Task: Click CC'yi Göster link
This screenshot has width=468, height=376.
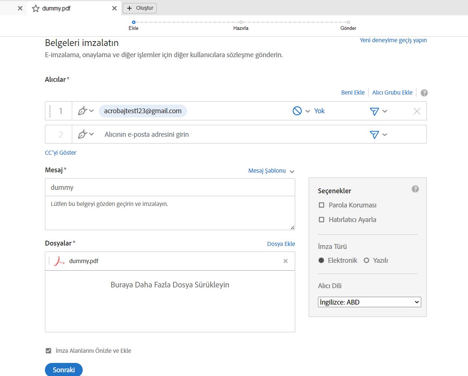Action: click(x=60, y=152)
